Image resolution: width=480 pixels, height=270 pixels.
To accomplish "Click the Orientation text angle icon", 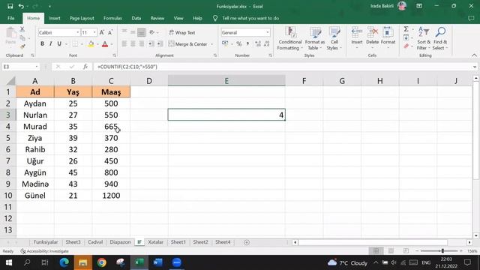I will coord(152,32).
